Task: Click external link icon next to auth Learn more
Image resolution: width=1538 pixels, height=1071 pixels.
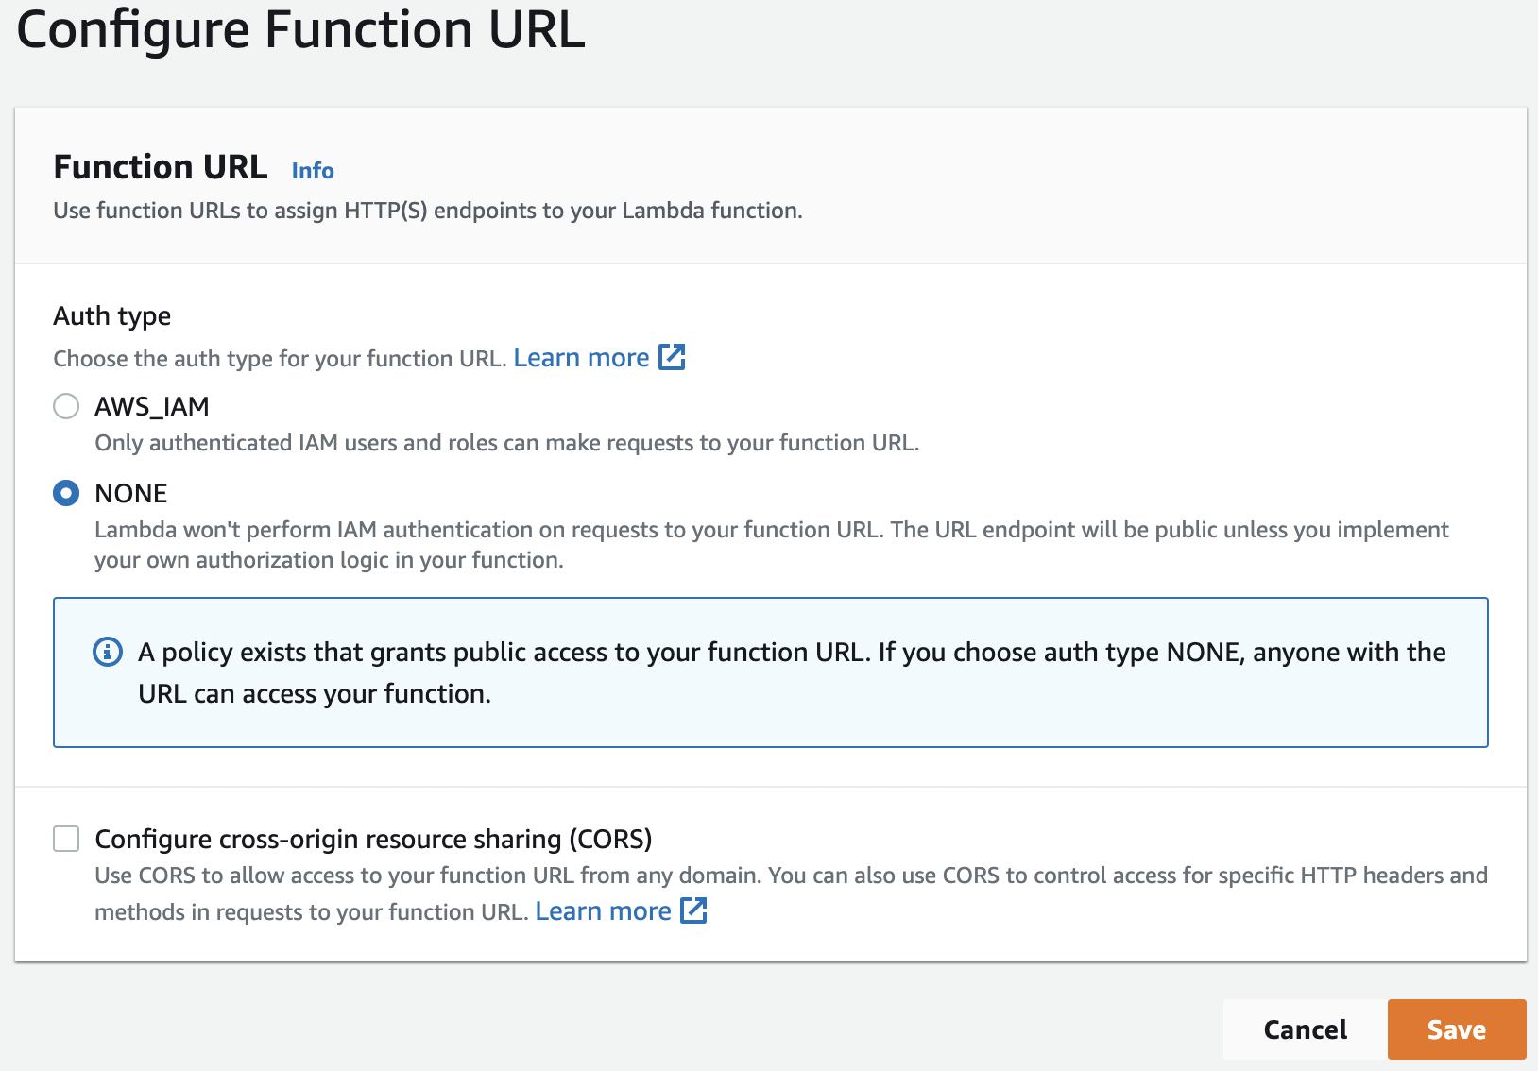Action: [x=672, y=357]
